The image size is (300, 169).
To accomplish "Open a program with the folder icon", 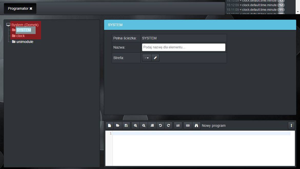I will [x=118, y=126].
